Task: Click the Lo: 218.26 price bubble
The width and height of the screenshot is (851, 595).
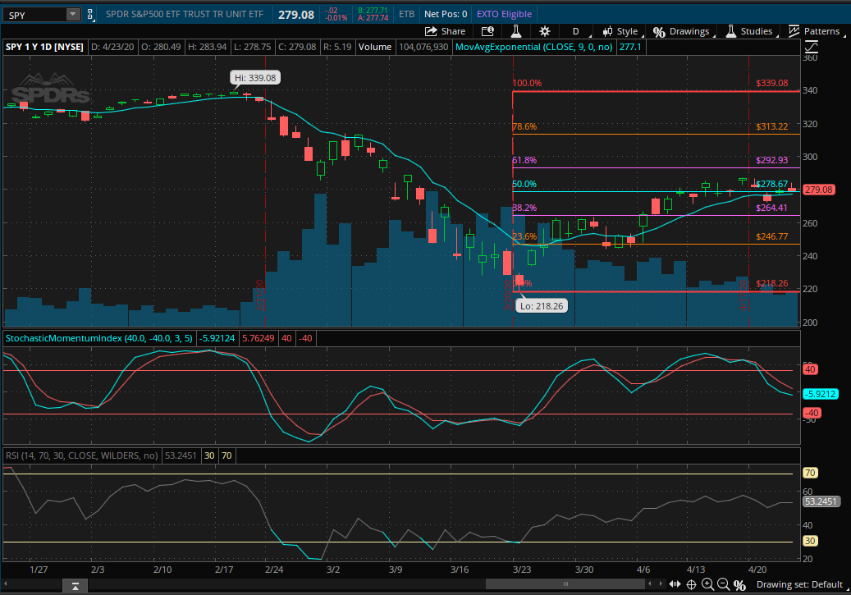Action: (542, 305)
